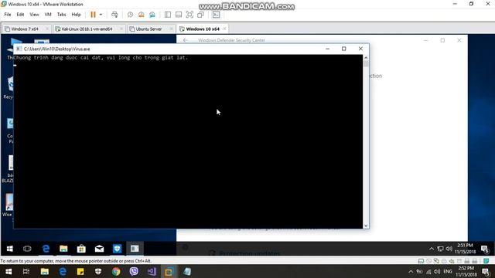Image resolution: width=495 pixels, height=278 pixels.
Task: Close the Virus.exe console window
Action: click(x=360, y=49)
